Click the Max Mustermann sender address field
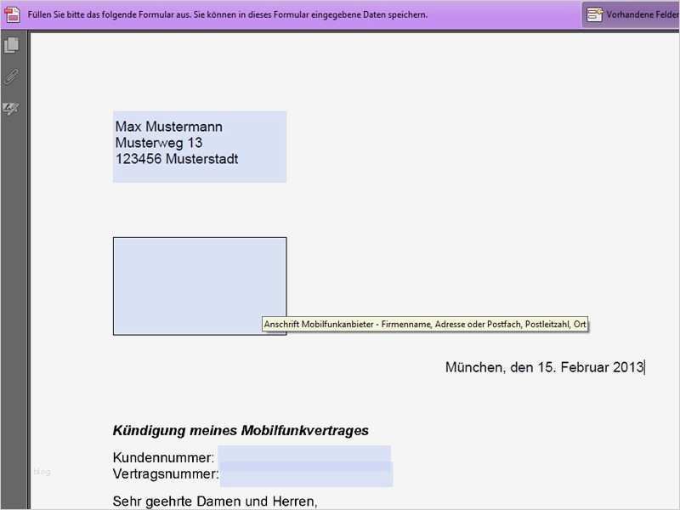Viewport: 680px width, 510px height. [199, 144]
